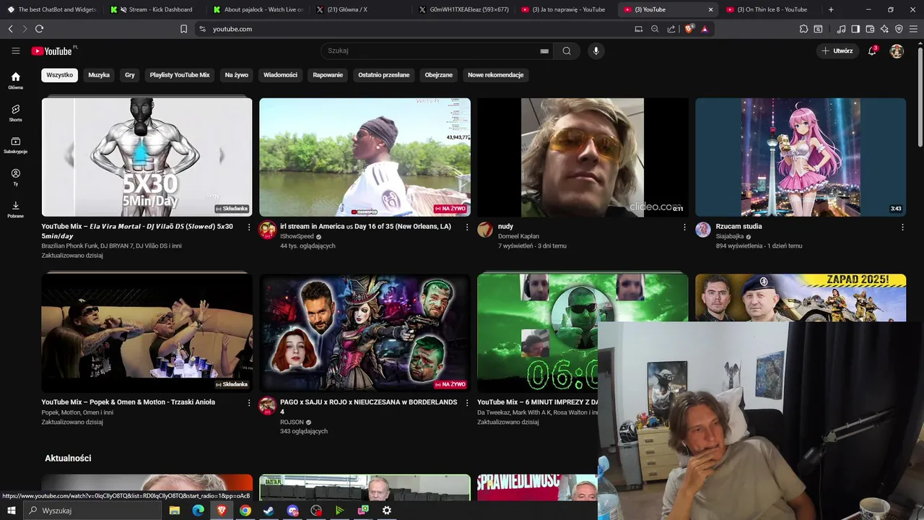
Task: Open options menu for irl stream in America
Action: 467,227
